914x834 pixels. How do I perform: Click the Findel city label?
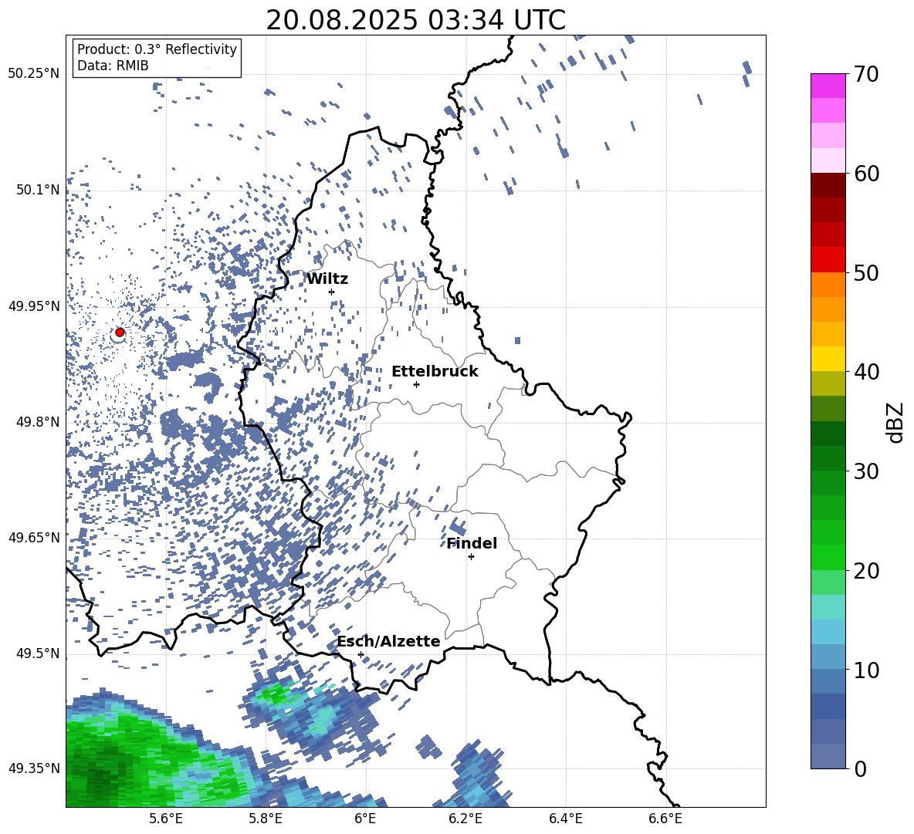[x=472, y=543]
